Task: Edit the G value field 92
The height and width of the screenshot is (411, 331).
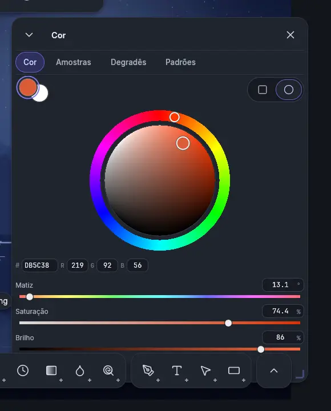Action: point(107,265)
